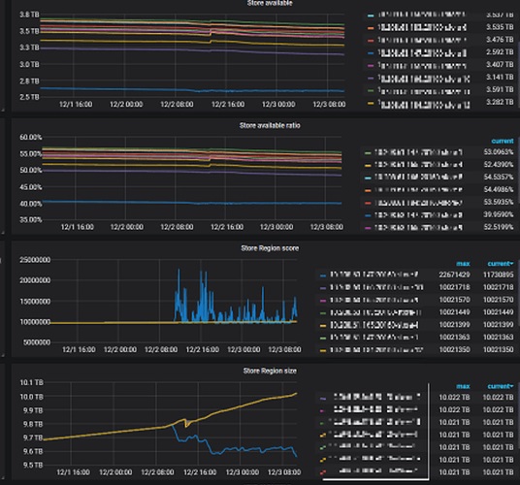
Task: Click the 2.592 TB value in Store available legend
Action: point(500,52)
